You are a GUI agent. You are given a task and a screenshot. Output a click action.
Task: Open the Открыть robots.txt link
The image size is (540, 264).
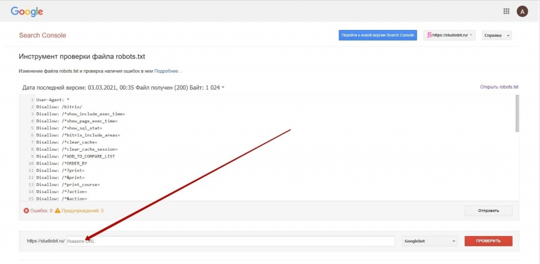tap(499, 87)
